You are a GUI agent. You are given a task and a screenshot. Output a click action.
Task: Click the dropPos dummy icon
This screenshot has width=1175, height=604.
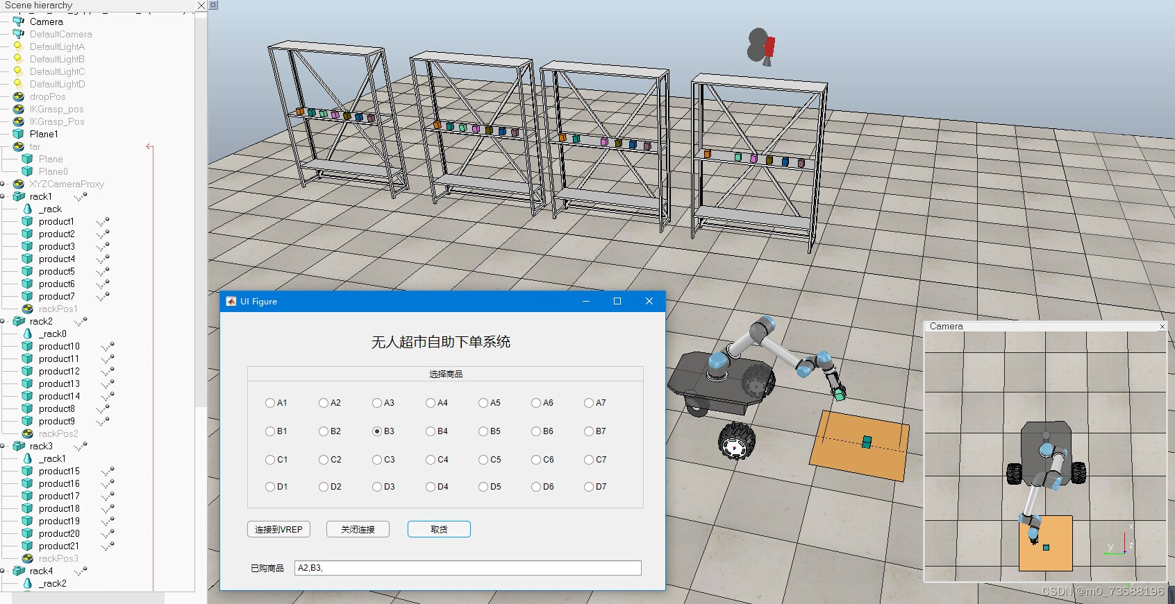(19, 96)
